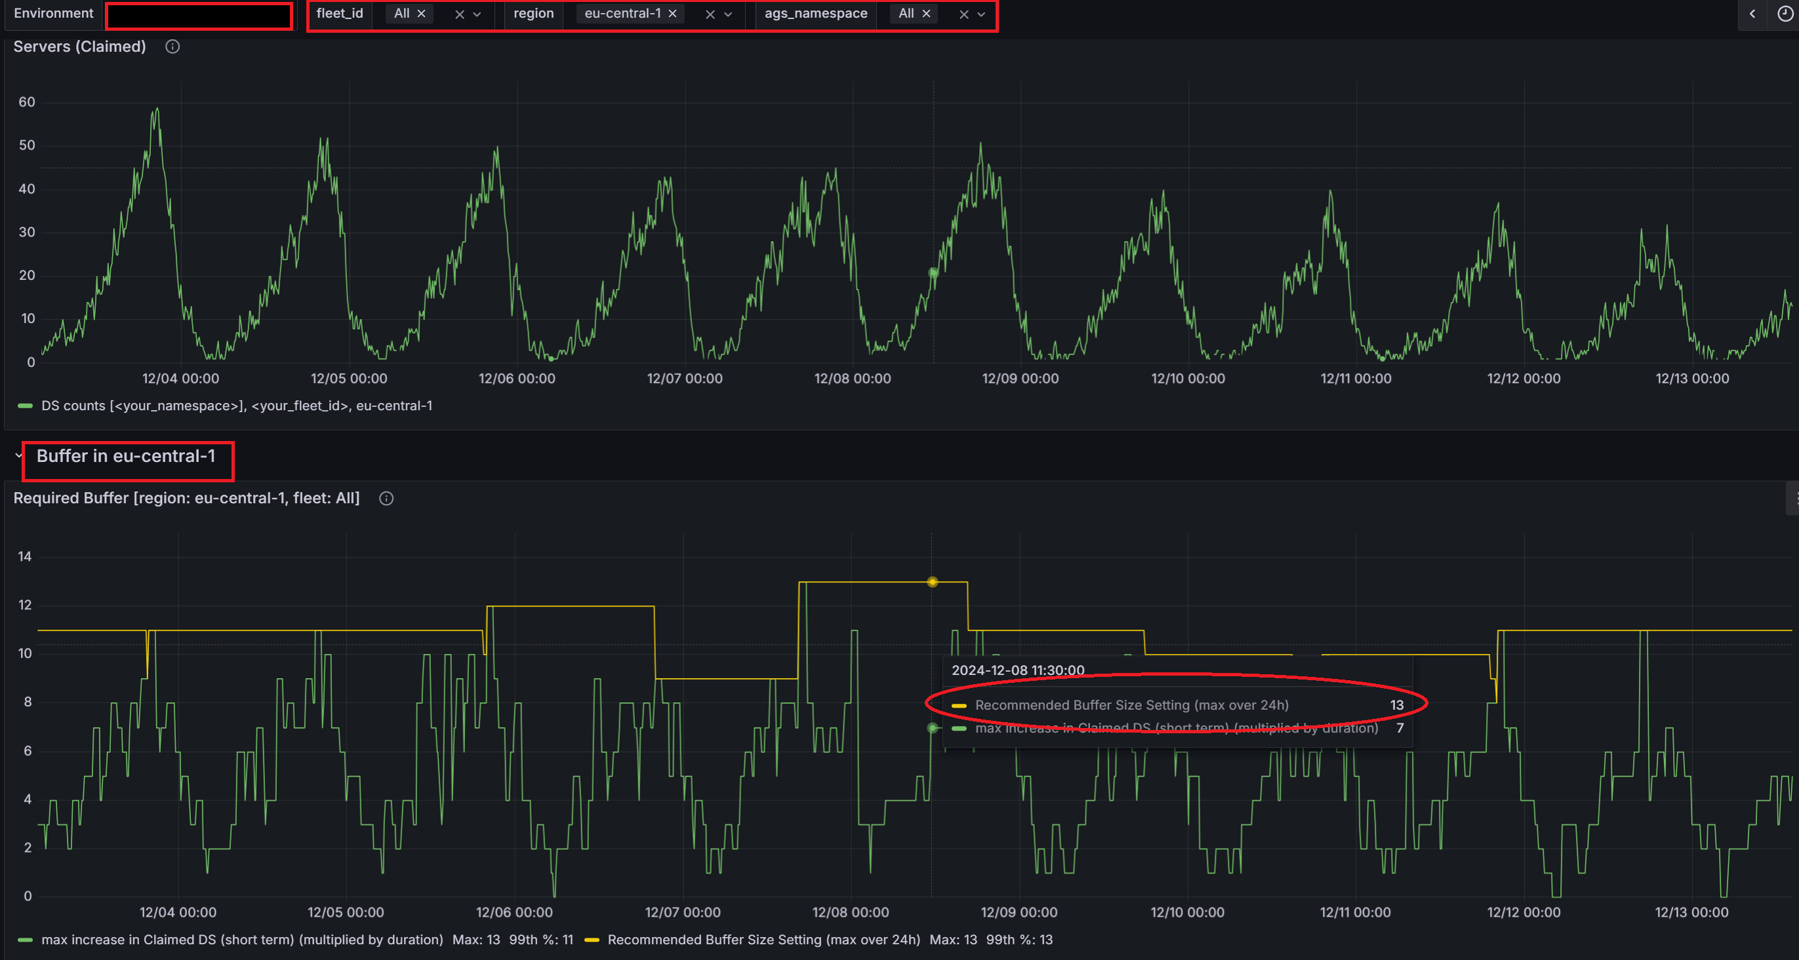
Task: Clear all fleet_id filter values
Action: point(460,14)
